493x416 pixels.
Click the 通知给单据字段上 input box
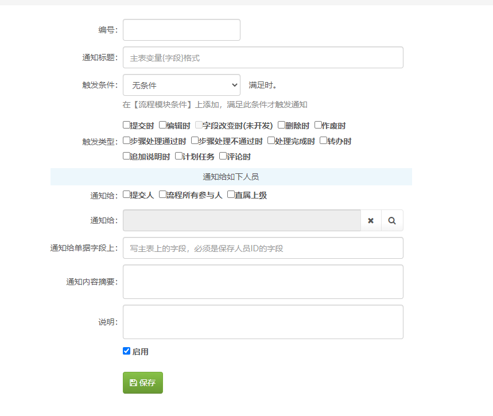click(263, 248)
